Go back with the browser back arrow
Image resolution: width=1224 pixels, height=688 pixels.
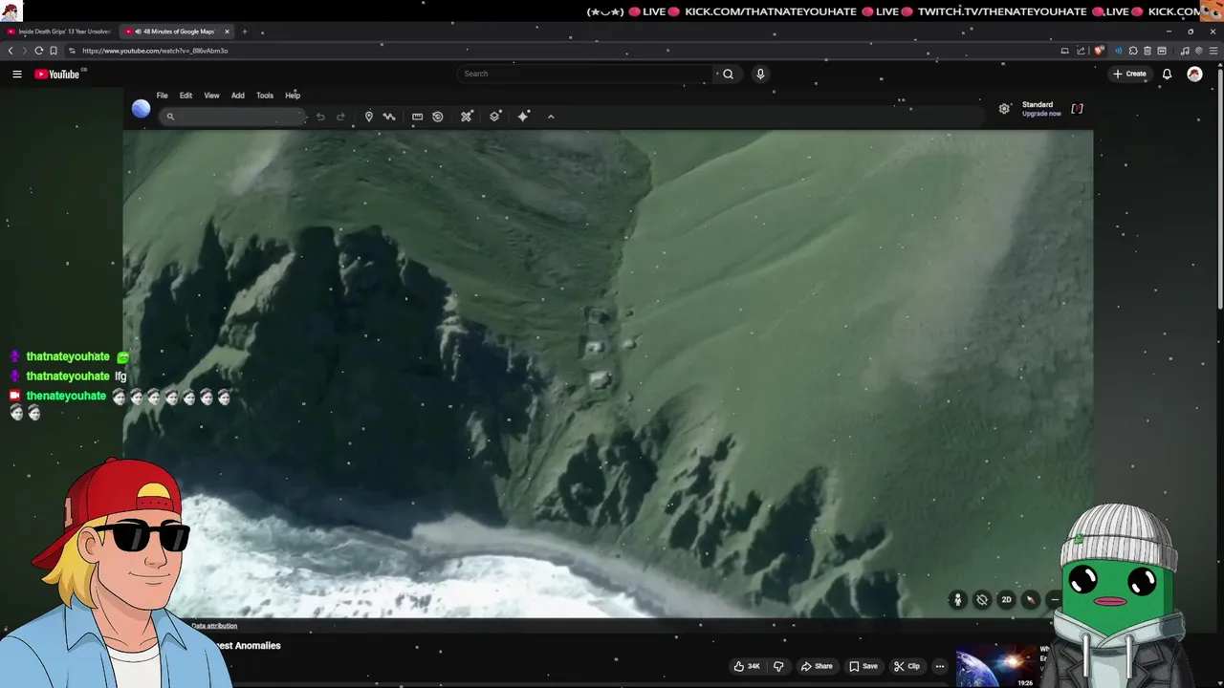pos(11,51)
